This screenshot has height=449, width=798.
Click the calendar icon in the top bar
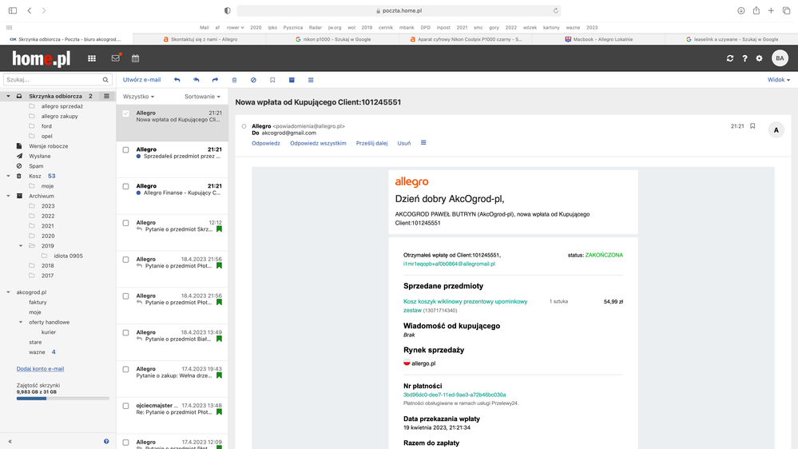[135, 58]
